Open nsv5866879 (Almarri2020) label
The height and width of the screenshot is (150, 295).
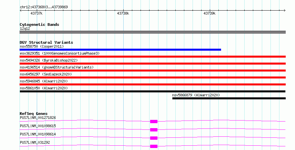coord(196,95)
